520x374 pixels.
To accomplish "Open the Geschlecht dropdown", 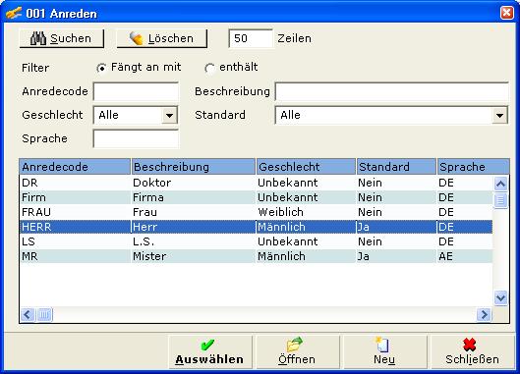I will pyautogui.click(x=169, y=115).
